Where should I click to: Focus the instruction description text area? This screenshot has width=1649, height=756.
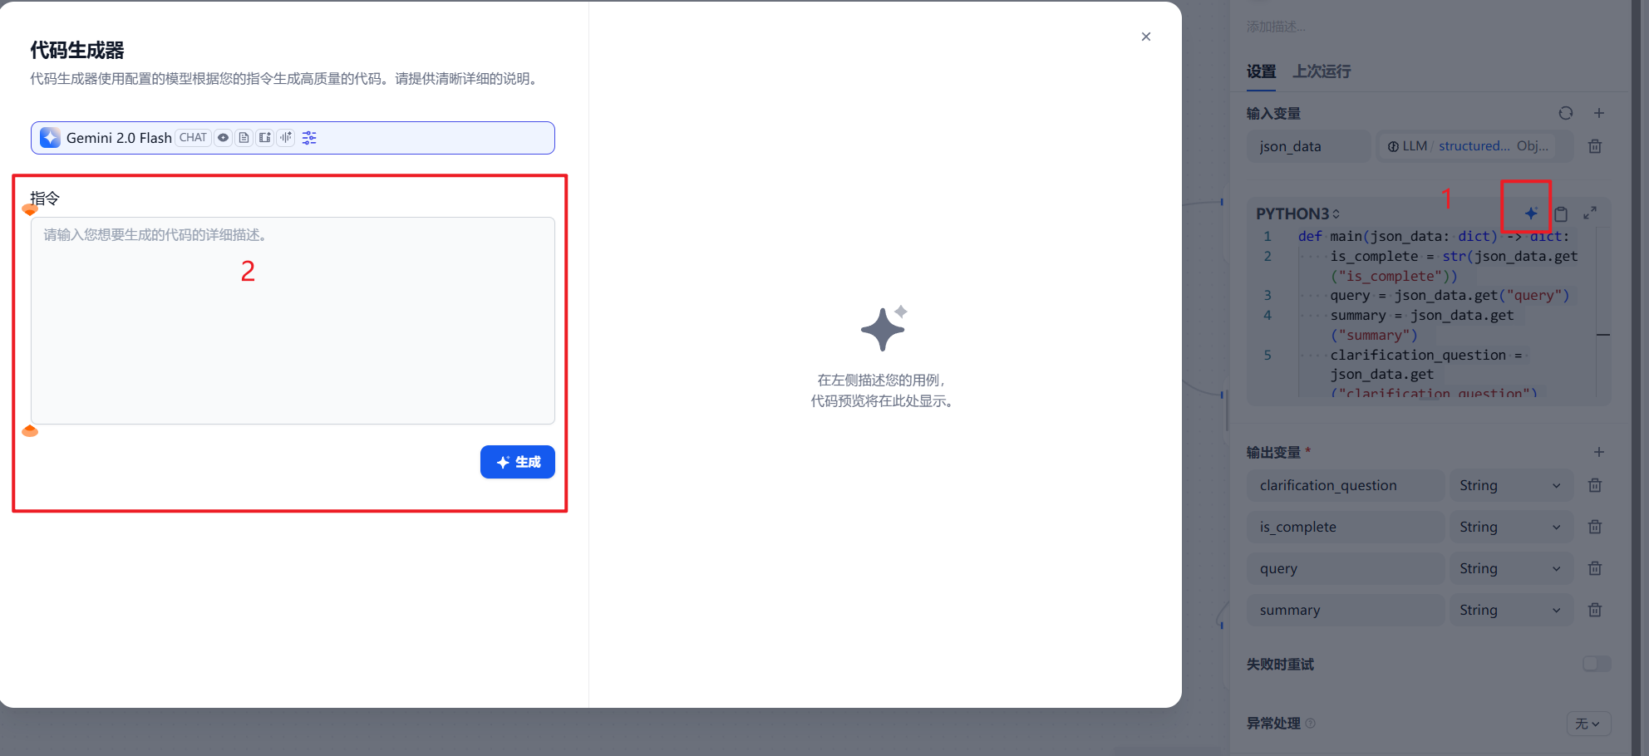(x=293, y=321)
